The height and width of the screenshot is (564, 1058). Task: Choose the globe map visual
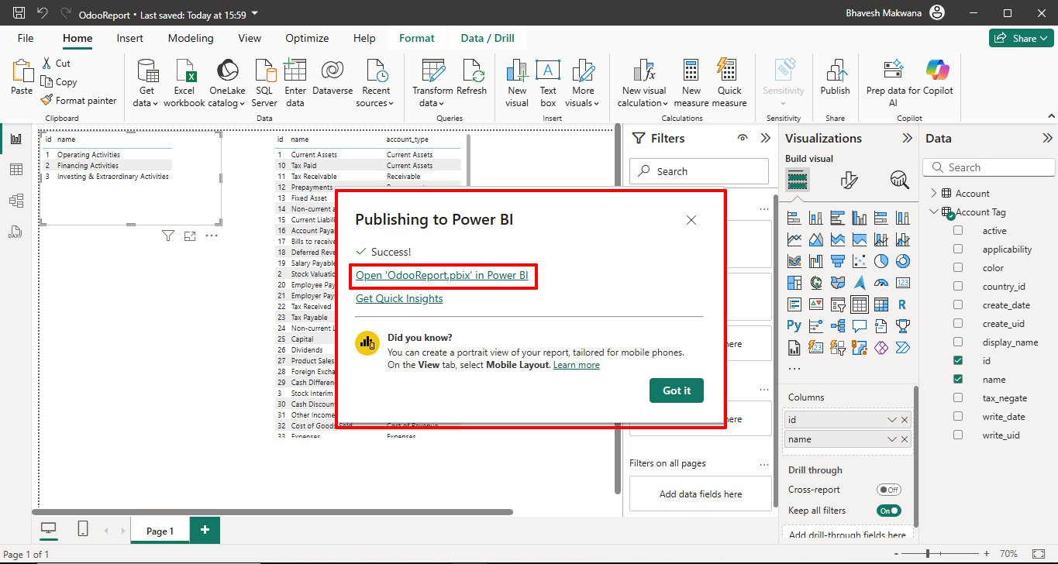coord(815,283)
